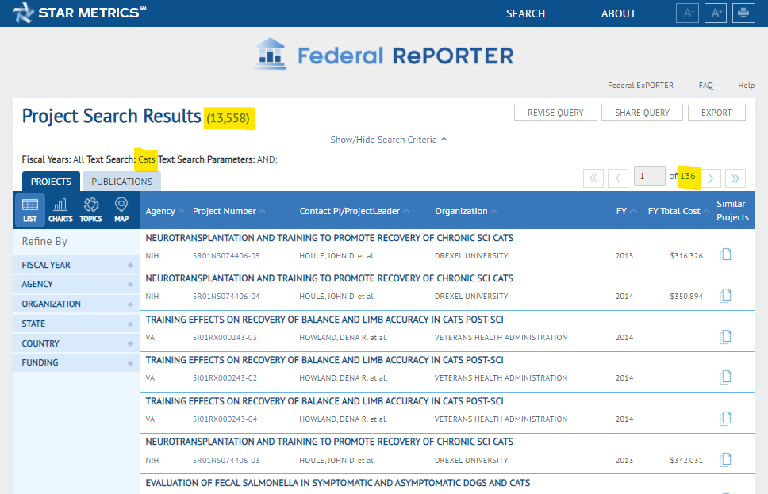The width and height of the screenshot is (768, 494).
Task: Click the SHARE QUERY button
Action: pos(642,113)
